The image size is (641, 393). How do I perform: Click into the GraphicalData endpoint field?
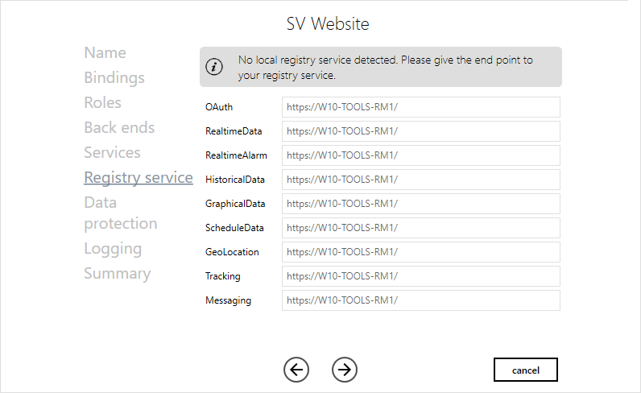pos(420,204)
